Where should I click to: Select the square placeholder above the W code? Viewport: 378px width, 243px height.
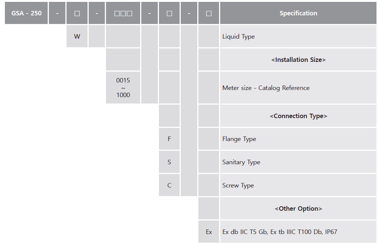77,13
